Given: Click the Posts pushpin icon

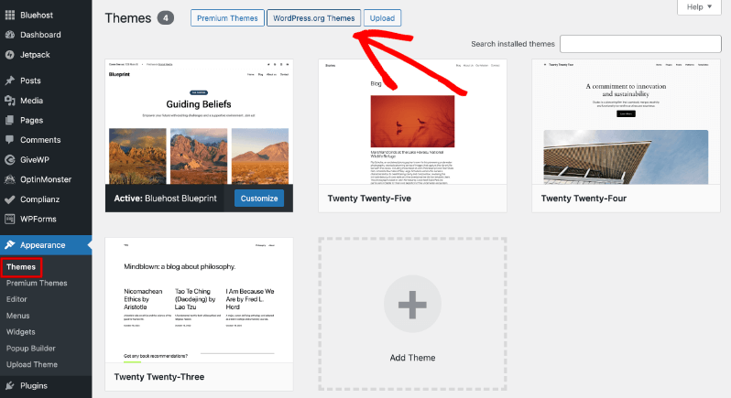Looking at the screenshot, I should point(10,81).
